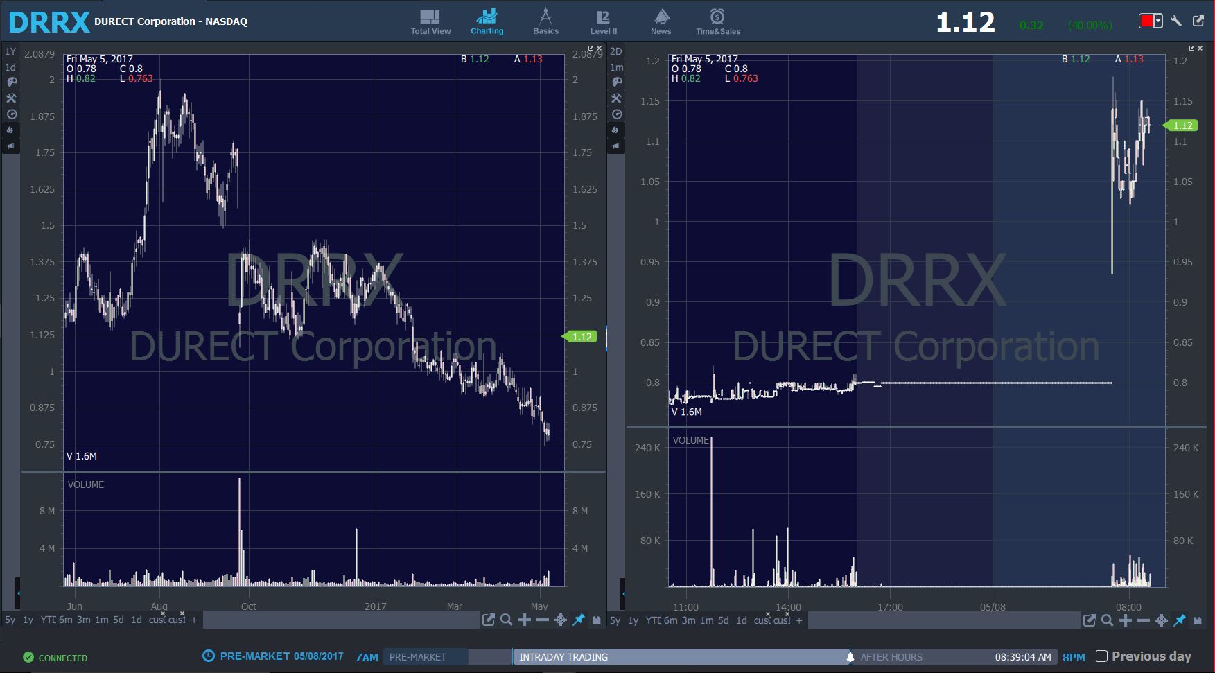
Task: Select 1y range on right chart
Action: (633, 620)
